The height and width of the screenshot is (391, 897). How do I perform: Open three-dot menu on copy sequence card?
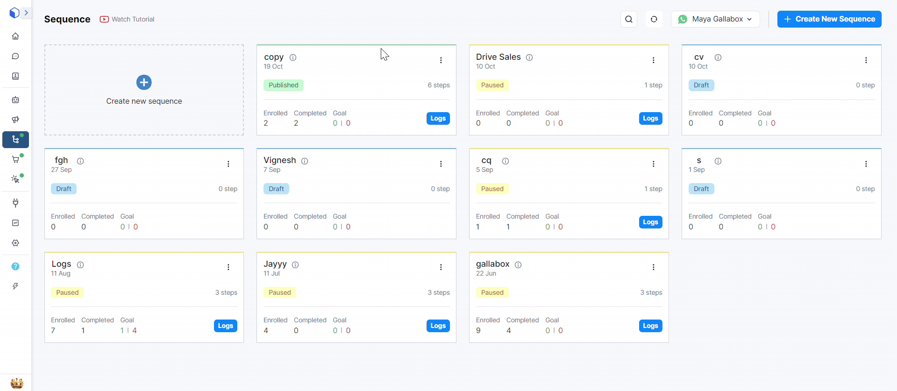(x=441, y=60)
